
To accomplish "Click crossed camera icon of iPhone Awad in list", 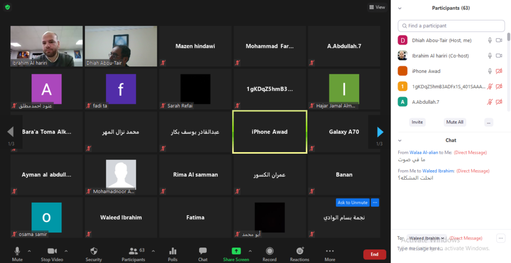I will (499, 71).
